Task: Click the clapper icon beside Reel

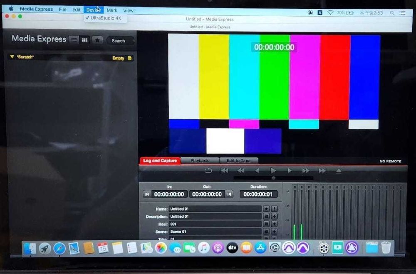Action: (266, 224)
